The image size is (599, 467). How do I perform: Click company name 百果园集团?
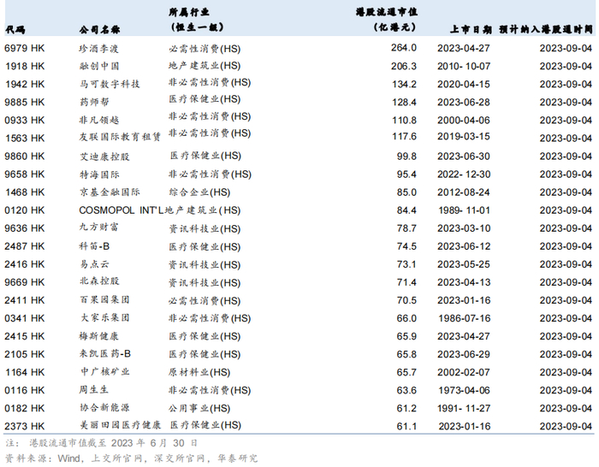(x=104, y=299)
